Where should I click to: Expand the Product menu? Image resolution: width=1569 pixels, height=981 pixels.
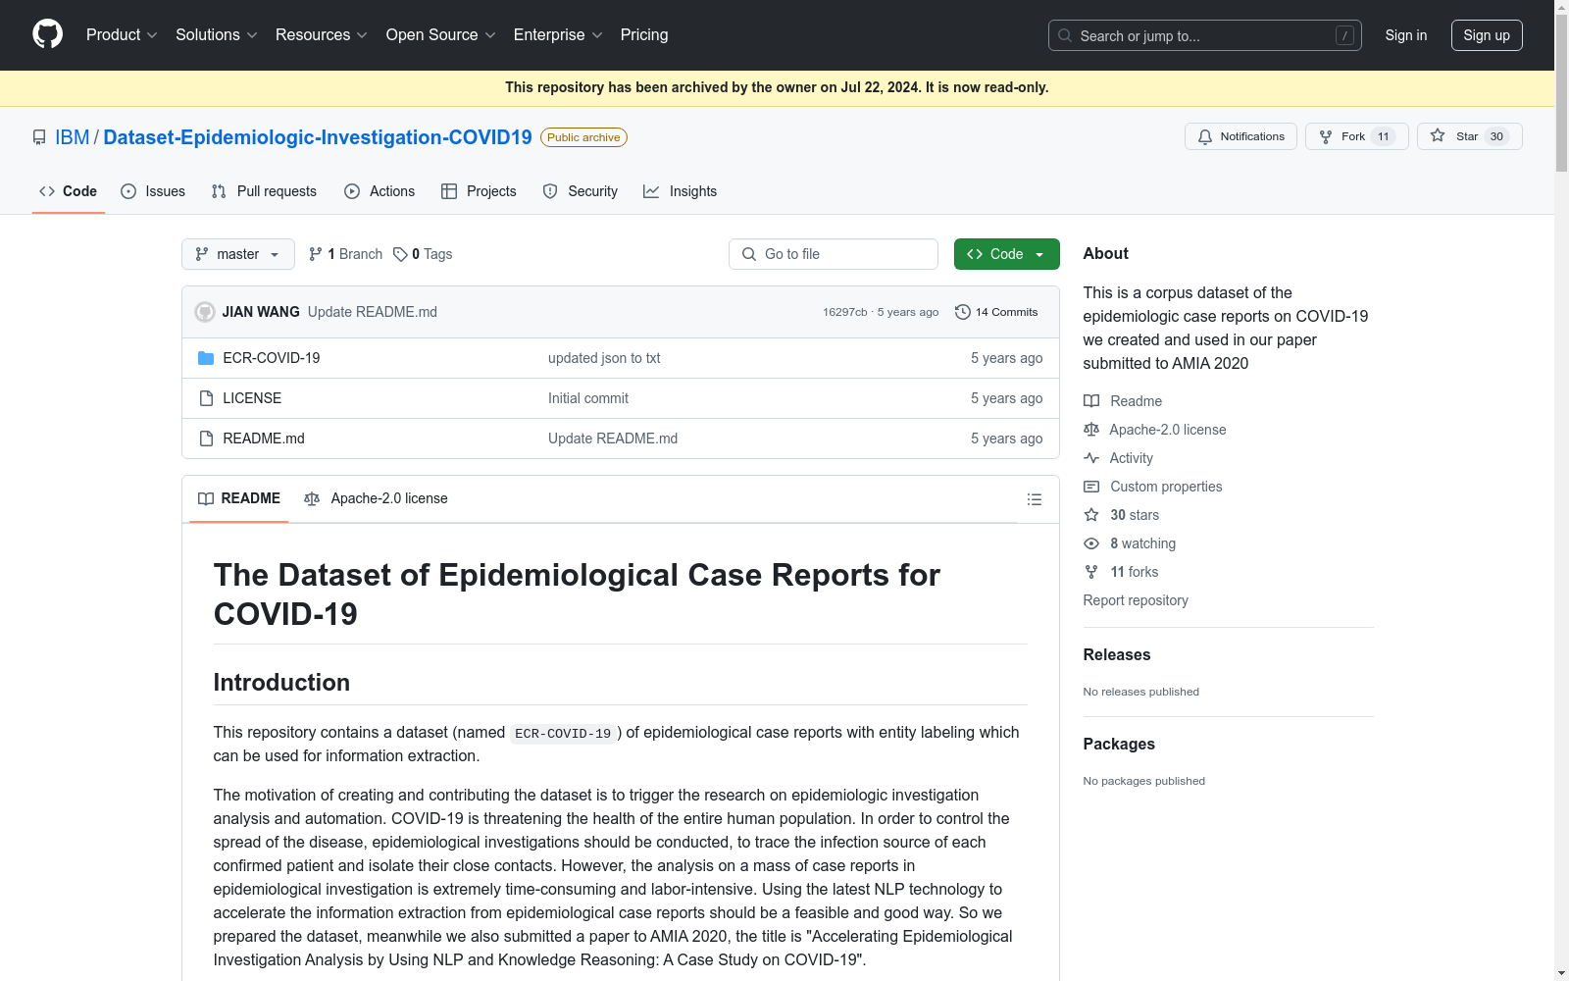[122, 35]
